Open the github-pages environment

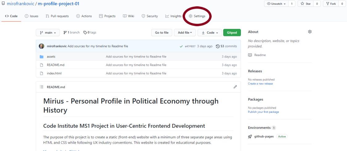pyautogui.click(x=264, y=137)
